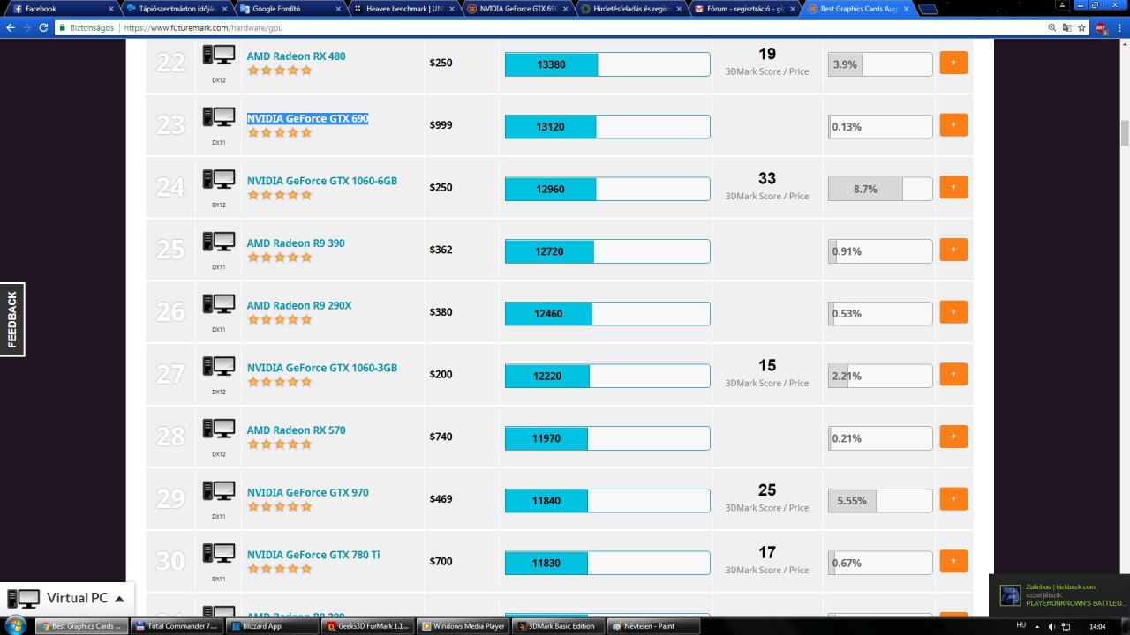Bookmark the page with the star icon

click(x=1081, y=27)
